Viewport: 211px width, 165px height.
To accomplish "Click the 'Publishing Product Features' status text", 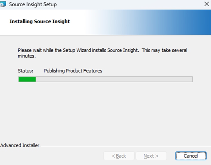I will pyautogui.click(x=73, y=71).
